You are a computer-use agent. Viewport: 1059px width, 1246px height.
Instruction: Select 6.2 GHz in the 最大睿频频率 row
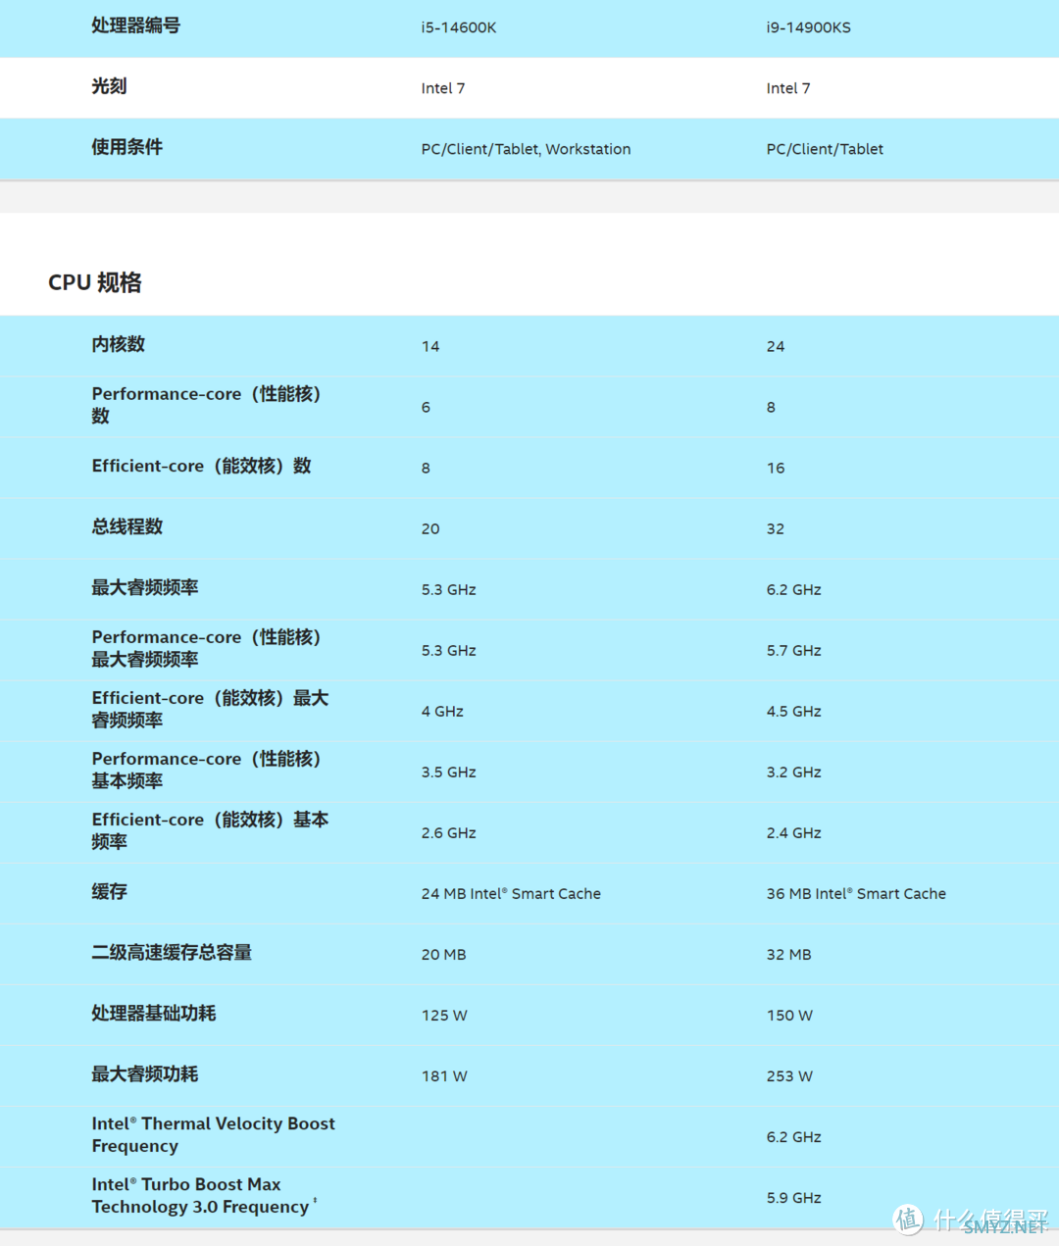pos(793,589)
